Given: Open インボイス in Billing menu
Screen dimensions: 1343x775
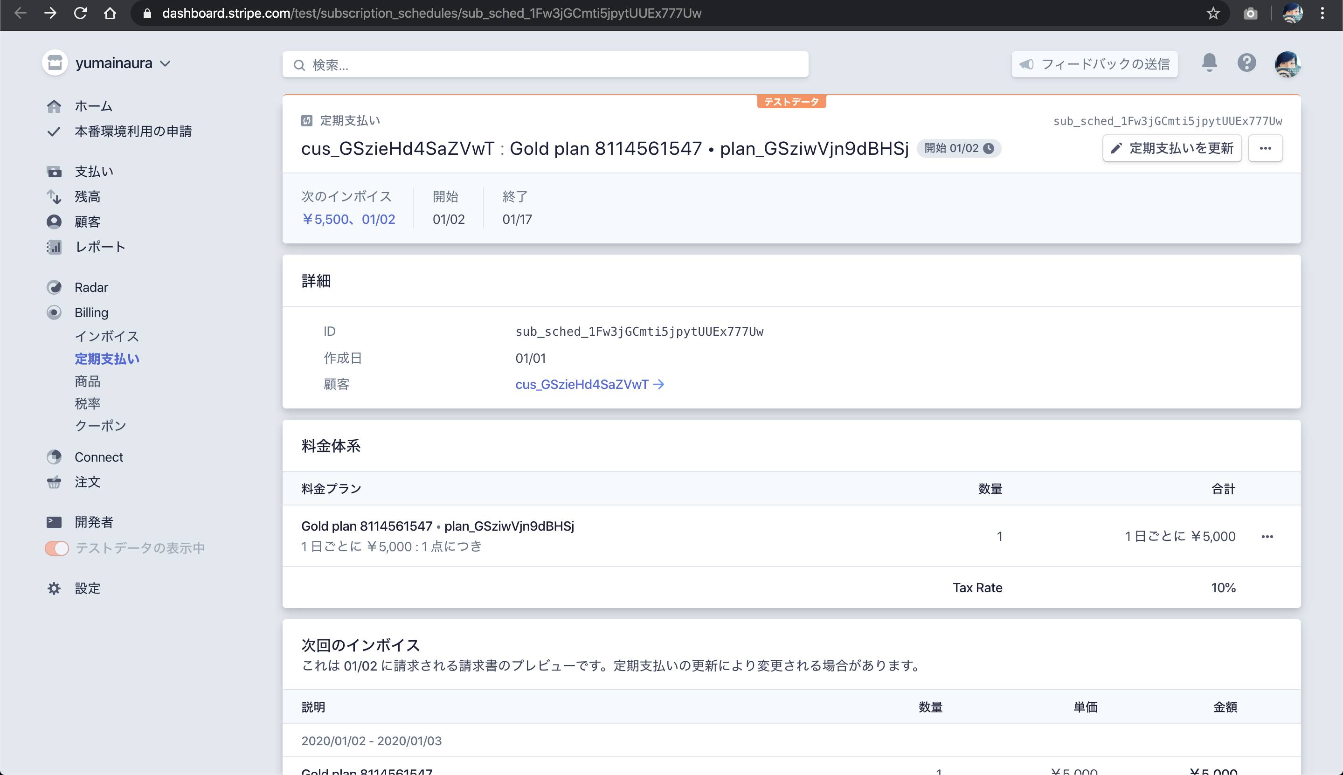Looking at the screenshot, I should click(106, 336).
